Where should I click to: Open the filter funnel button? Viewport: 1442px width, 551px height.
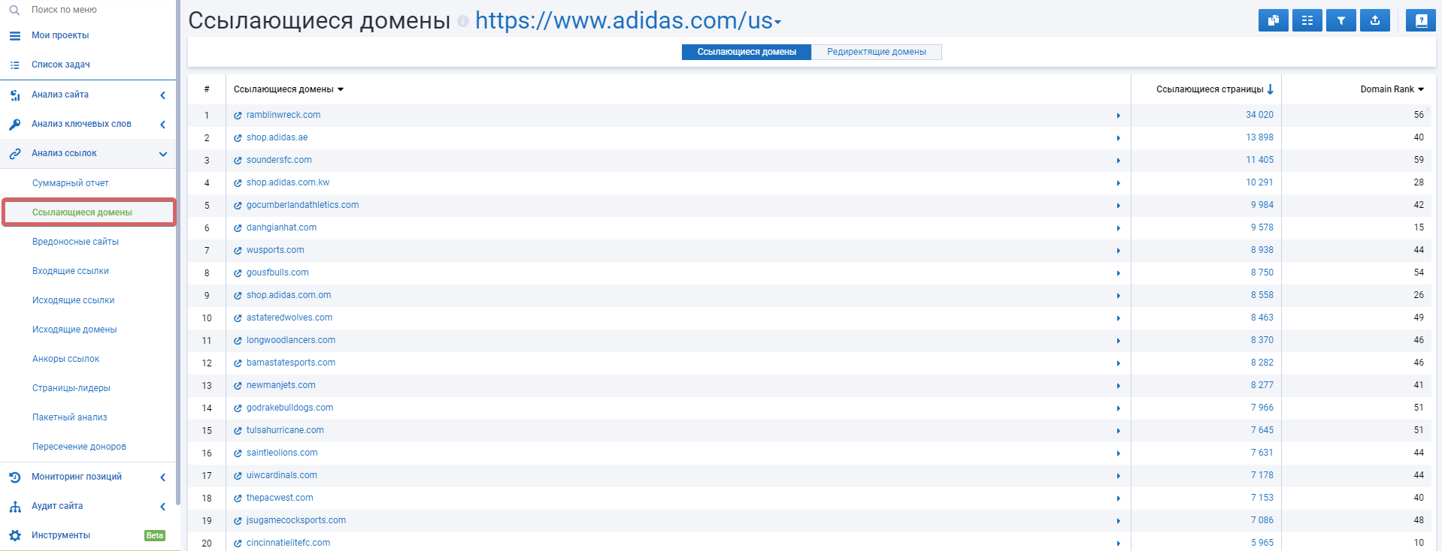[x=1341, y=20]
